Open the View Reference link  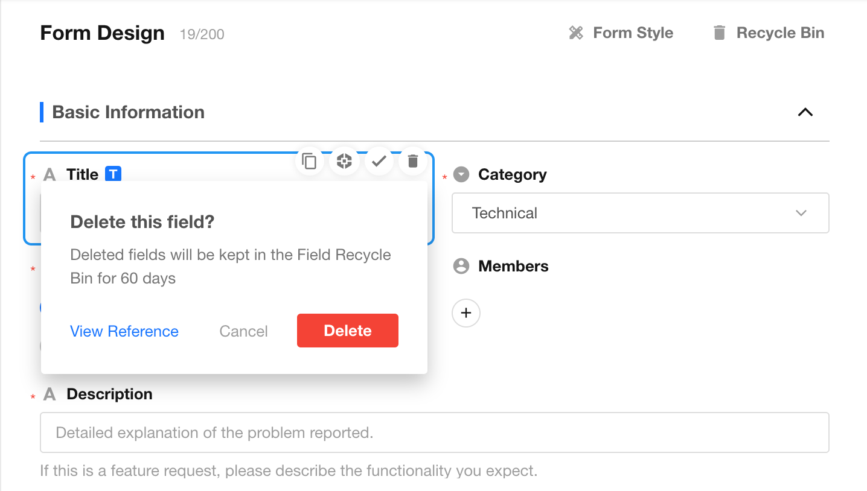(x=124, y=331)
